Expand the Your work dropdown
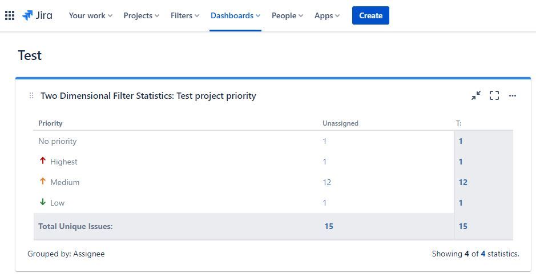 90,15
